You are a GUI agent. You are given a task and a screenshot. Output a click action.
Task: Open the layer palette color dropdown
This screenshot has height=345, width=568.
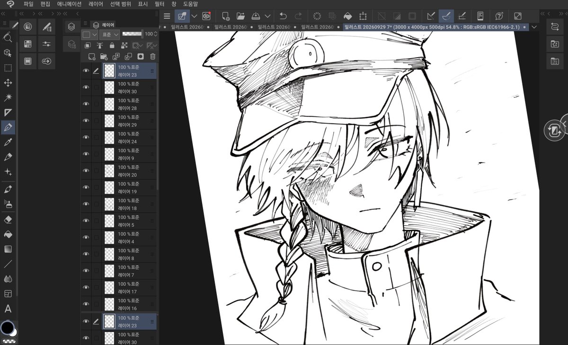click(89, 34)
